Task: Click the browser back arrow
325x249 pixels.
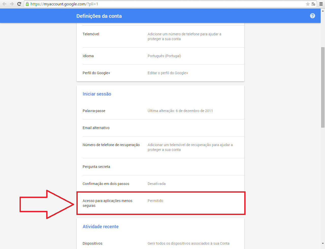Action: (4, 4)
